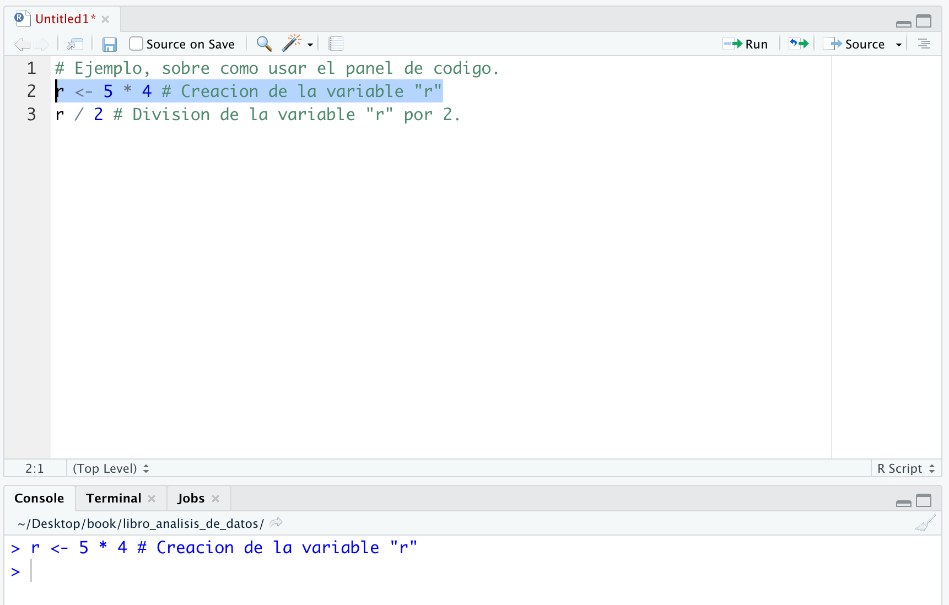Maximize the Console pane

pyautogui.click(x=924, y=500)
